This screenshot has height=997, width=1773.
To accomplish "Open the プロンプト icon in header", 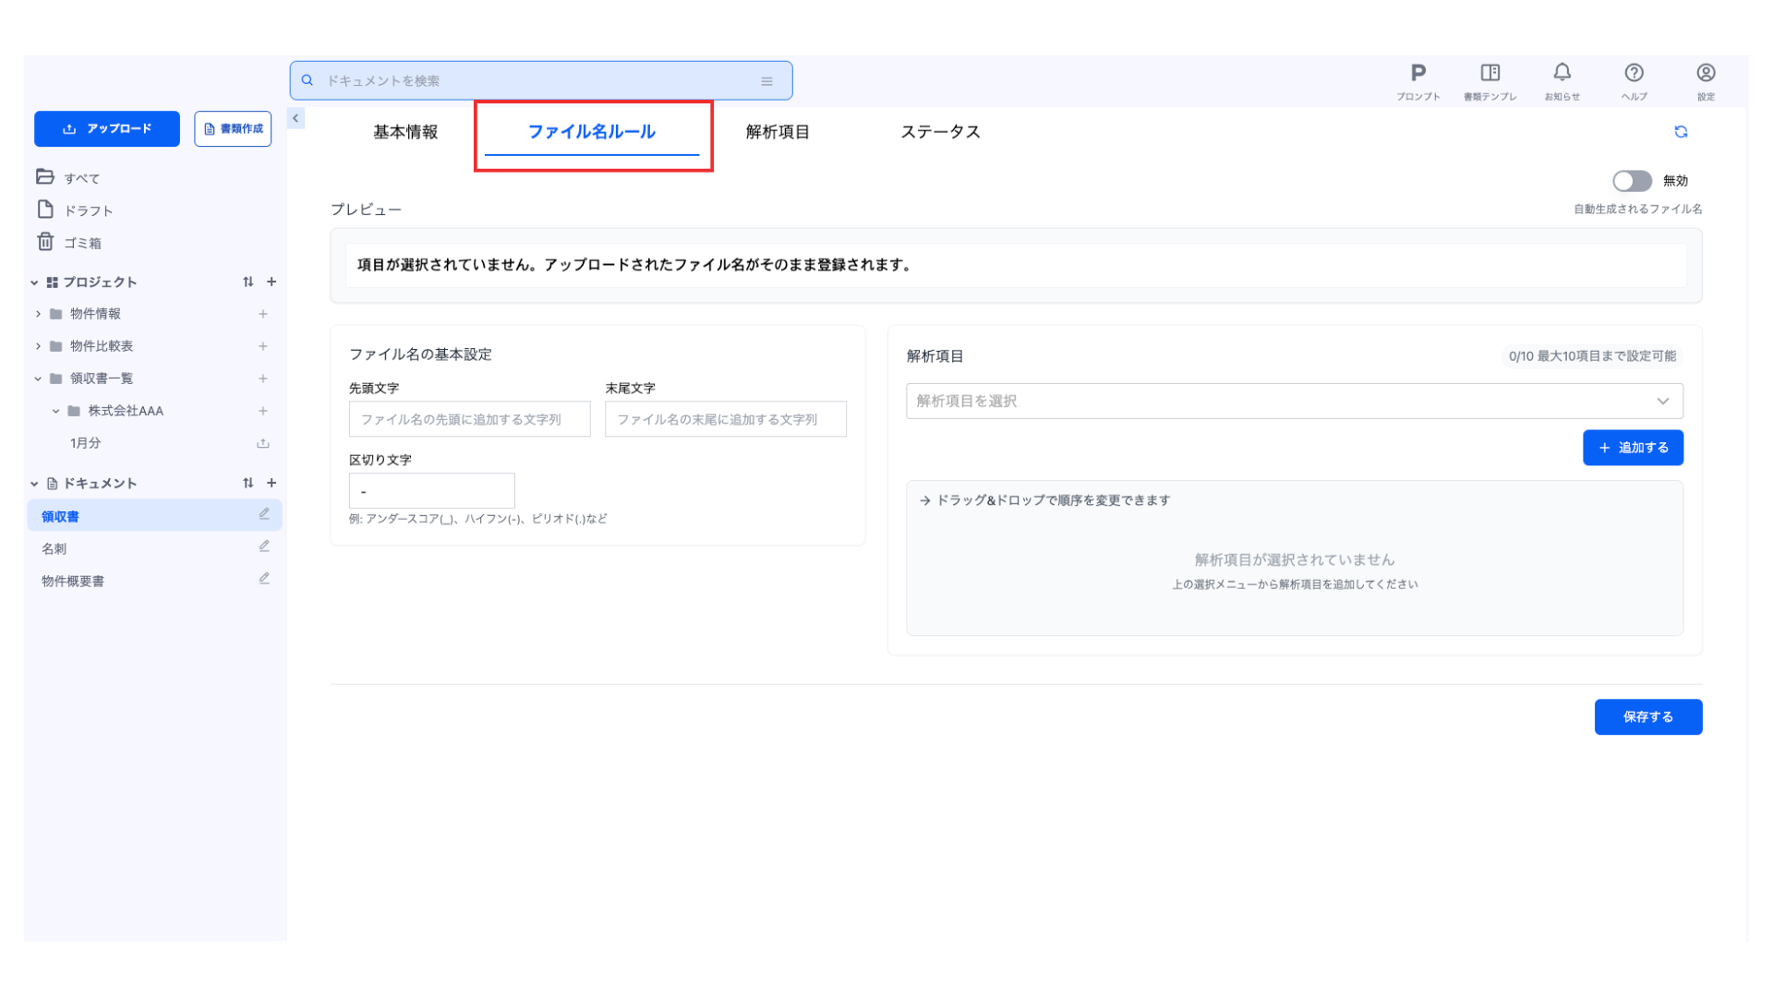I will click(x=1417, y=74).
